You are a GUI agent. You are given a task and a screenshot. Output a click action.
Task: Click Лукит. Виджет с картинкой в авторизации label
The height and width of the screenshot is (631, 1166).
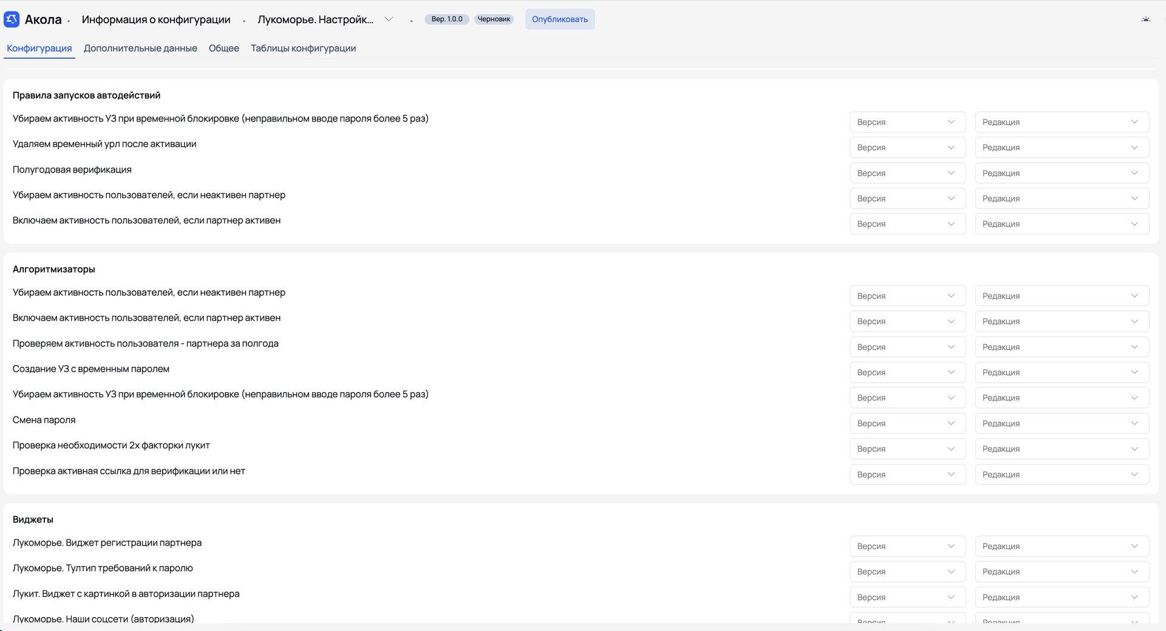coord(126,593)
